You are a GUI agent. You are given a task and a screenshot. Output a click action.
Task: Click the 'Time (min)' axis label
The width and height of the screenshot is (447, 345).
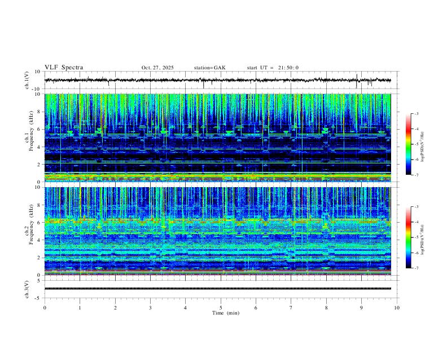pos(226,313)
